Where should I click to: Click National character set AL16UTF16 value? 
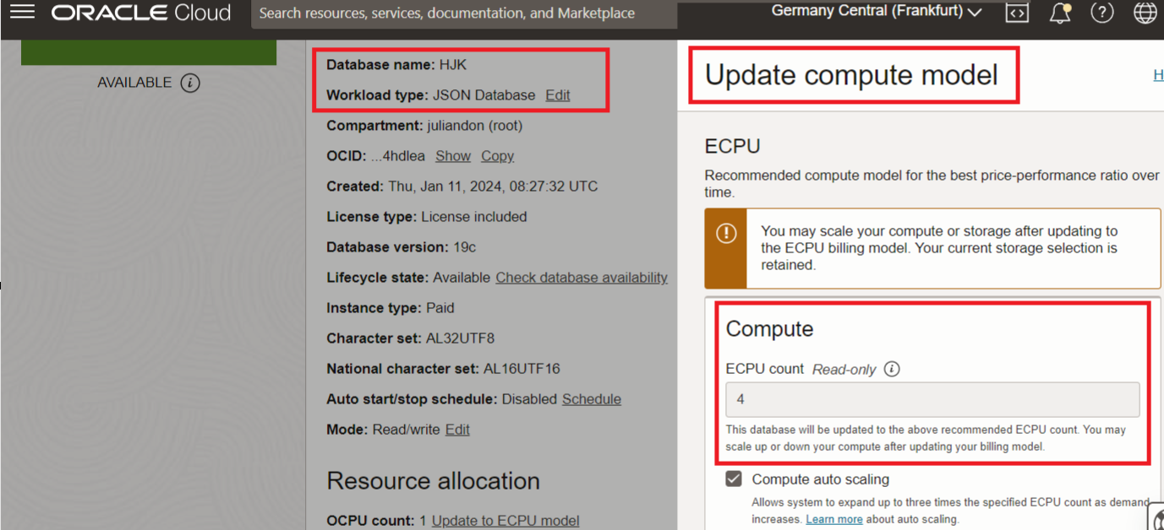pyautogui.click(x=522, y=369)
